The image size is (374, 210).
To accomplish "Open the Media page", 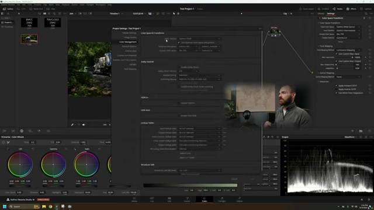I will (x=134, y=199).
